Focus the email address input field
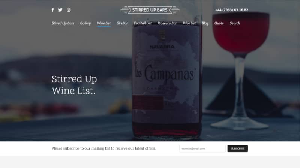The width and height of the screenshot is (300, 168). coord(202,148)
